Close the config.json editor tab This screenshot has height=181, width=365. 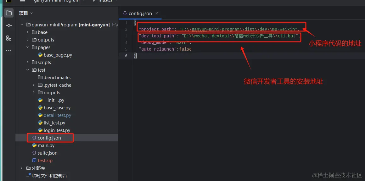pyautogui.click(x=157, y=13)
